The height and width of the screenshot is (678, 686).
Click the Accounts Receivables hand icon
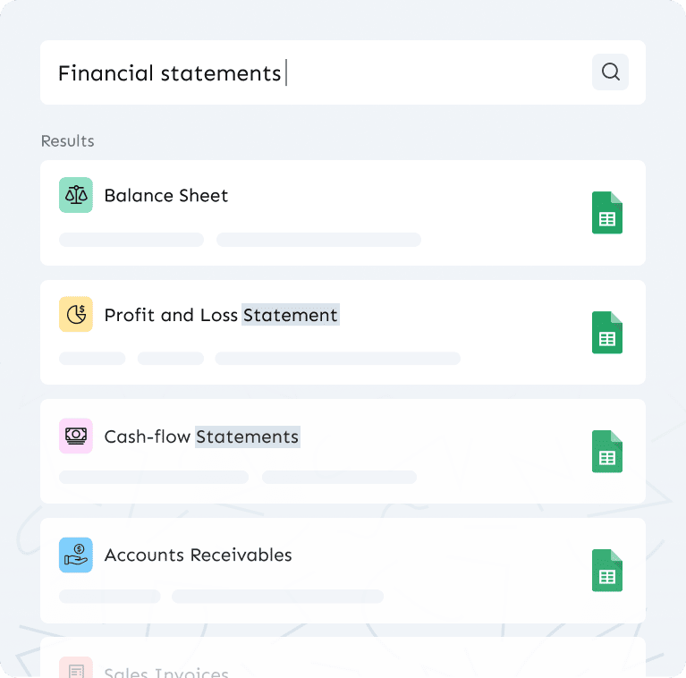(x=76, y=555)
